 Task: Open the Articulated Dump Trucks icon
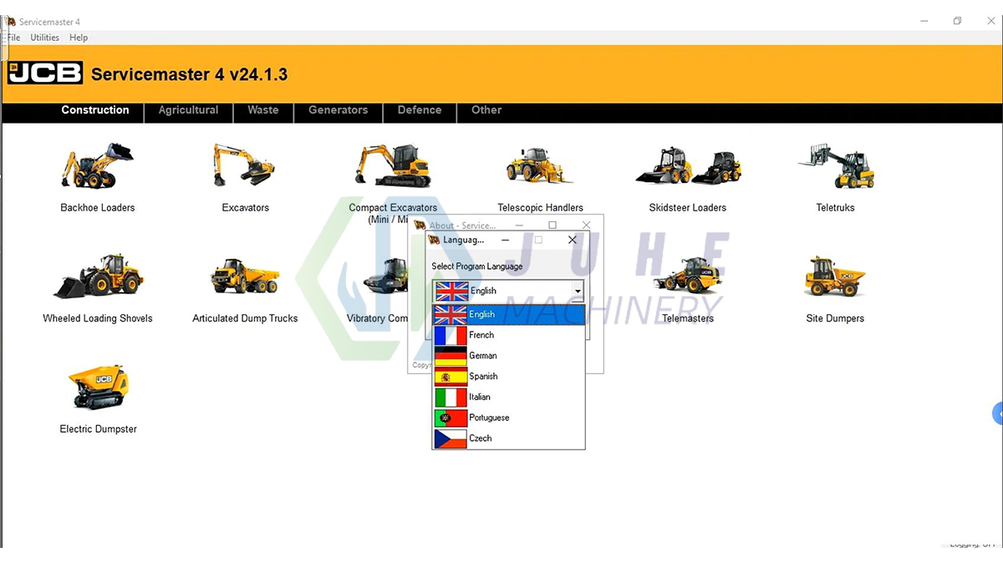[245, 276]
